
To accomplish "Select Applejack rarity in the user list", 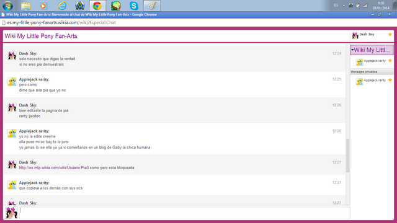I will click(375, 61).
